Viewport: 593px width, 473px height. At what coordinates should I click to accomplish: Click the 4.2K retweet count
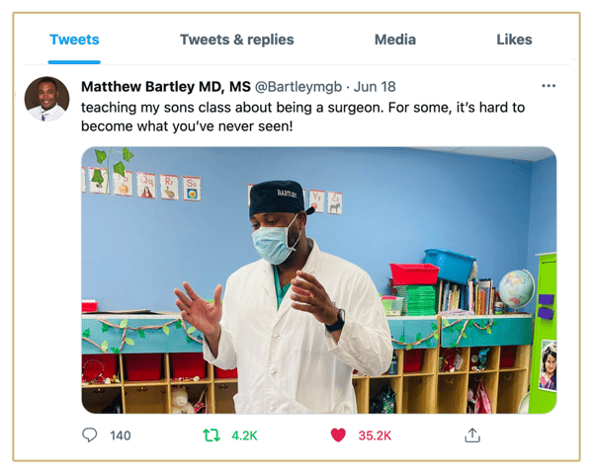click(243, 435)
